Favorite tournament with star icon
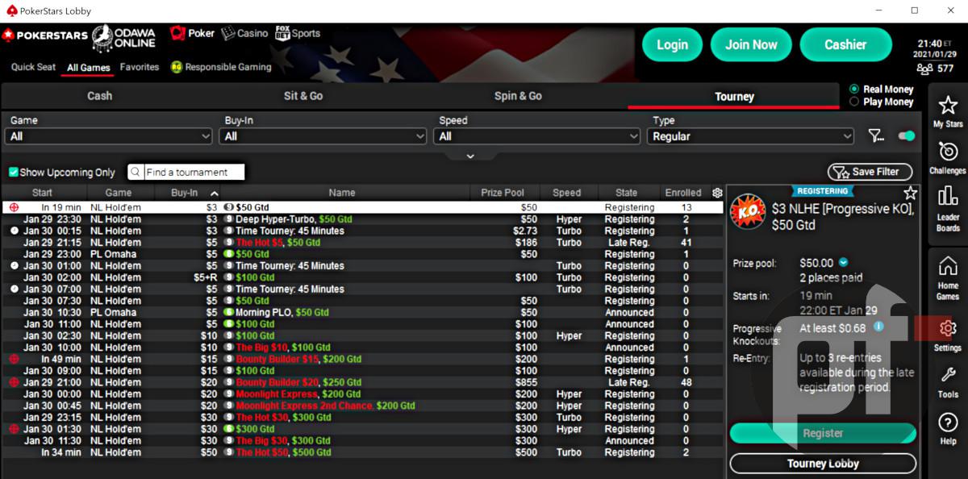The width and height of the screenshot is (968, 479). tap(910, 194)
